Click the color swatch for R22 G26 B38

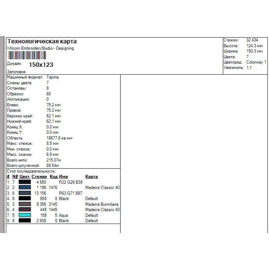25,182
